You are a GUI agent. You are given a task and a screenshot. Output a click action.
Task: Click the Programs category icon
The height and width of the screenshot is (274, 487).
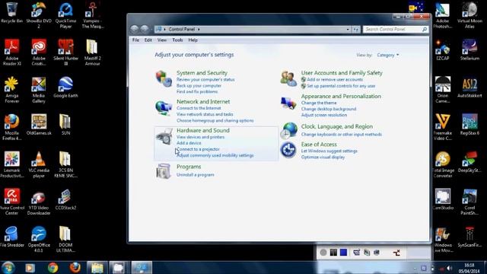(164, 170)
